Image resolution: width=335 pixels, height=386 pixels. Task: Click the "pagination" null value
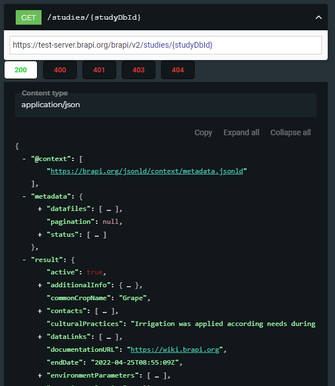111,222
